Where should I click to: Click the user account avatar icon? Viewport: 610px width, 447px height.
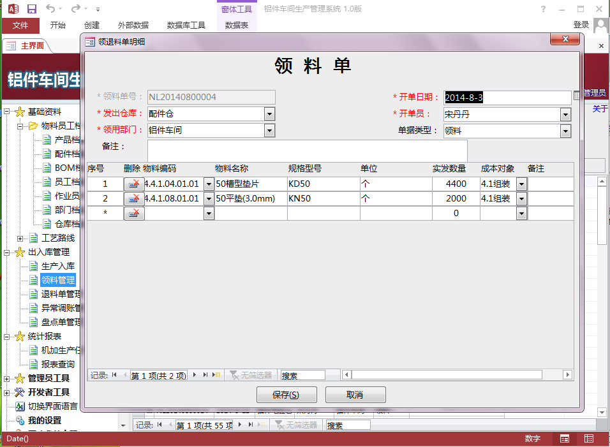(x=601, y=26)
